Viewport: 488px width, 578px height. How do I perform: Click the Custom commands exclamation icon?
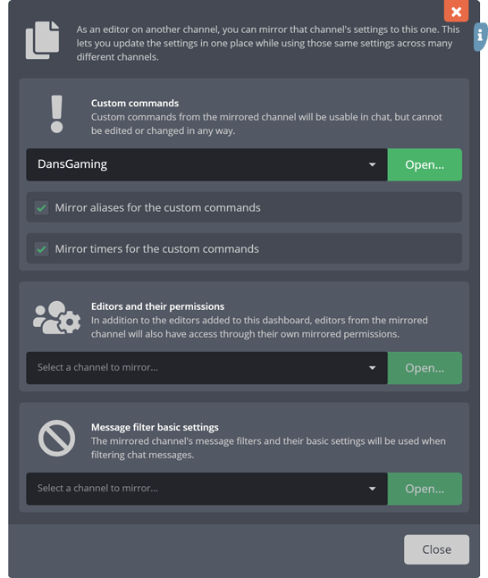pos(57,114)
